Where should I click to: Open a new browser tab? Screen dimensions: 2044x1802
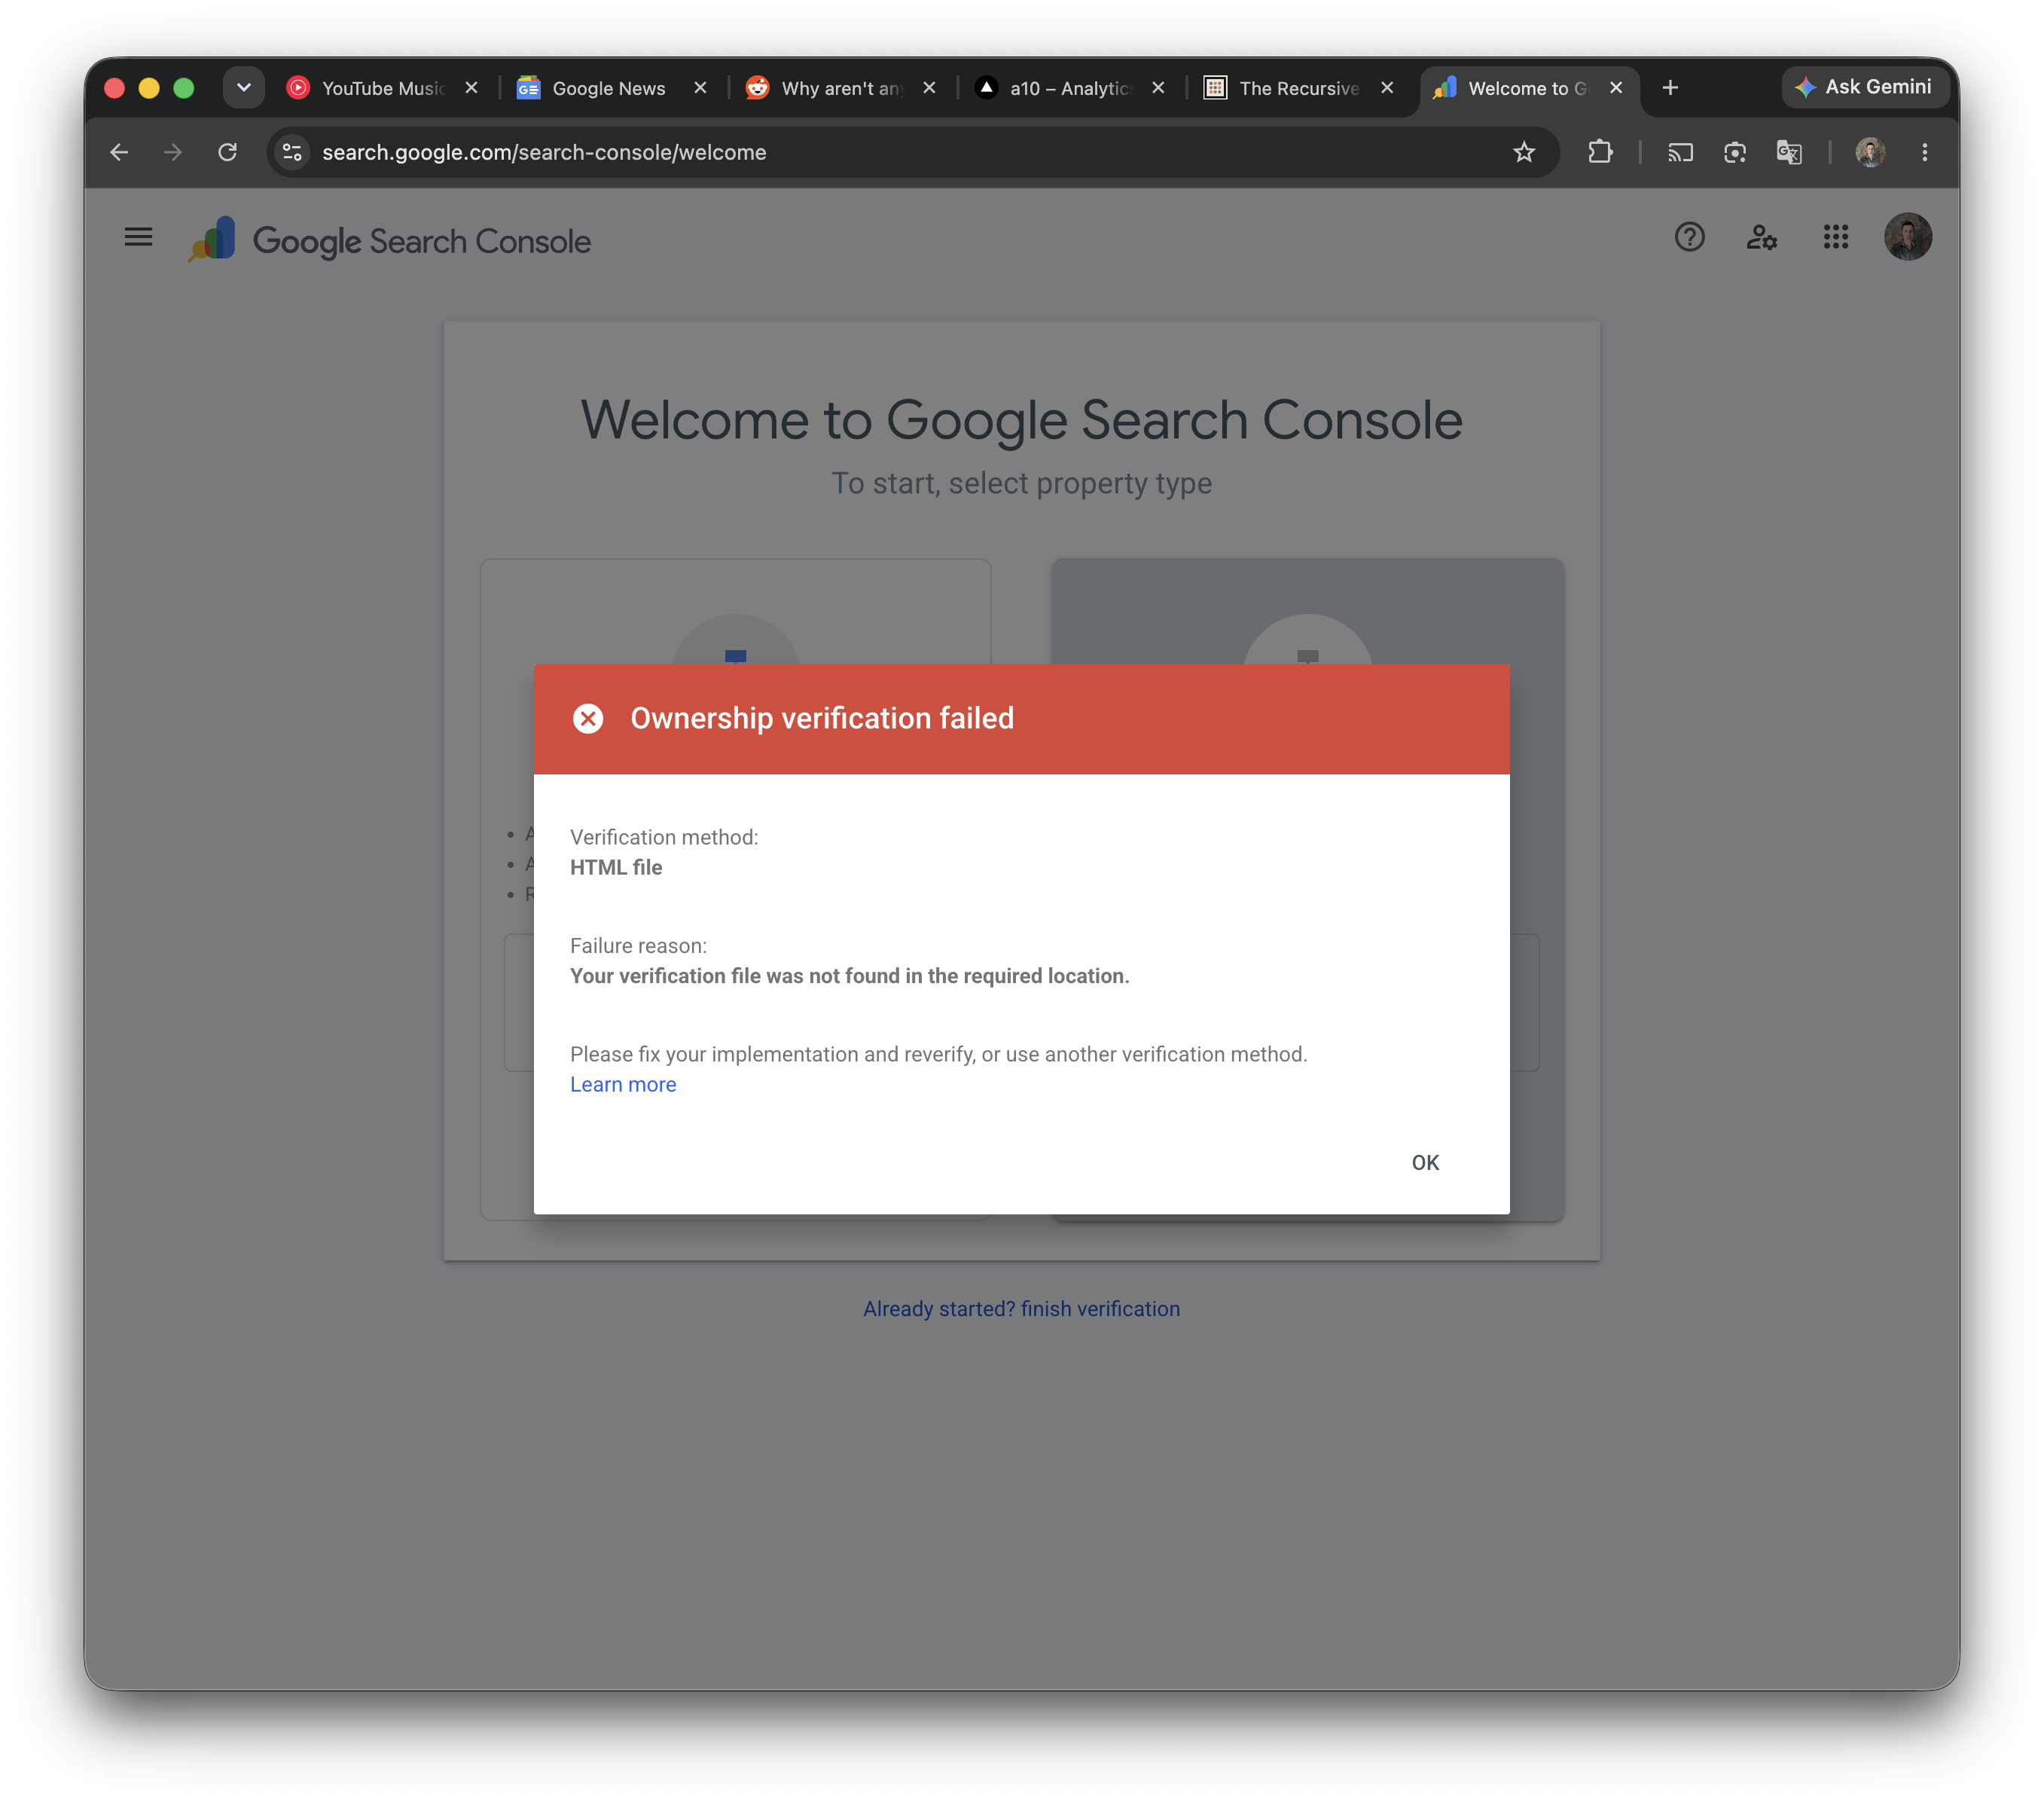pos(1669,88)
